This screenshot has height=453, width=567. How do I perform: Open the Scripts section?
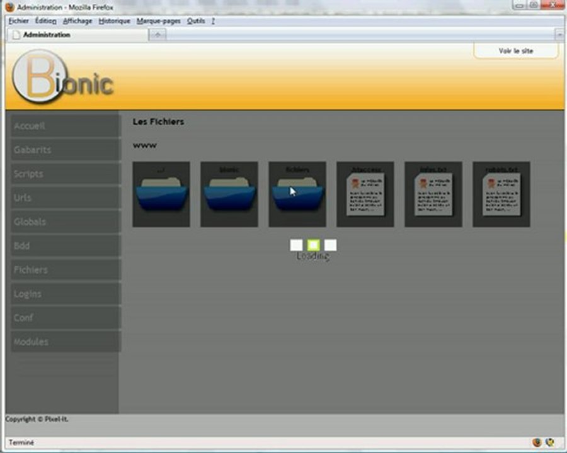pyautogui.click(x=66, y=174)
